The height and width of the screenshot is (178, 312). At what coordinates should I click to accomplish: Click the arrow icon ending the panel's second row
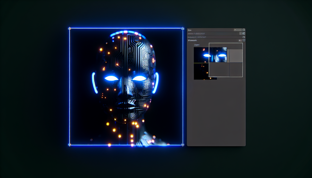(244, 33)
